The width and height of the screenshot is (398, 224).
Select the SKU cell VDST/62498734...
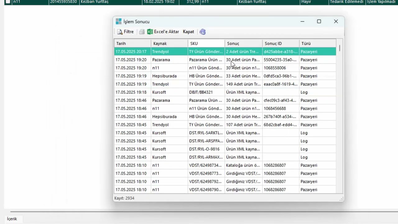pyautogui.click(x=206, y=165)
